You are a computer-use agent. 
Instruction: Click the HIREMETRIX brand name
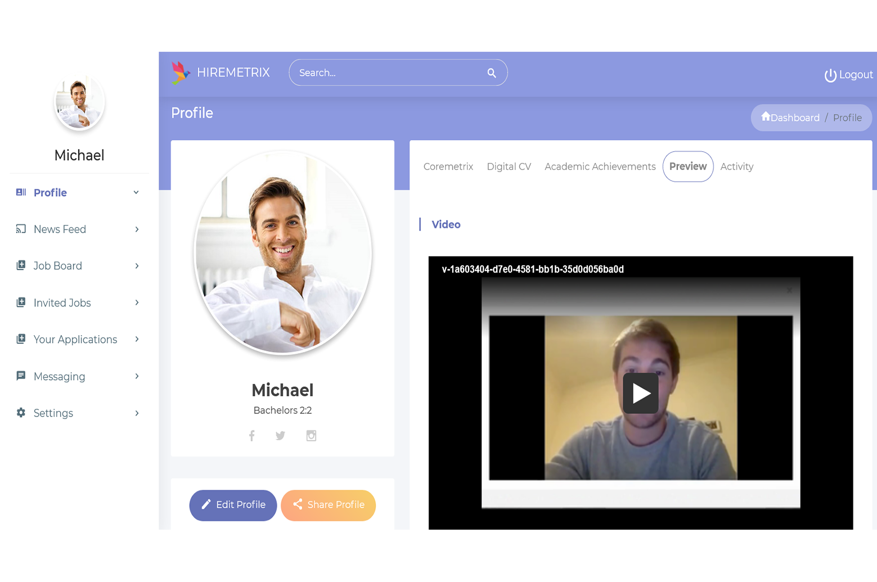[233, 73]
